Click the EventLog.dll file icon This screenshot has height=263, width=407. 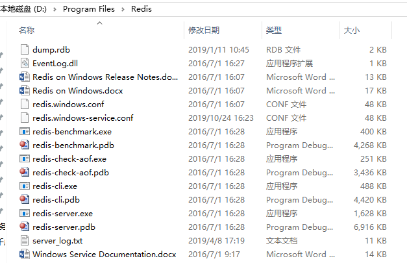[25, 64]
